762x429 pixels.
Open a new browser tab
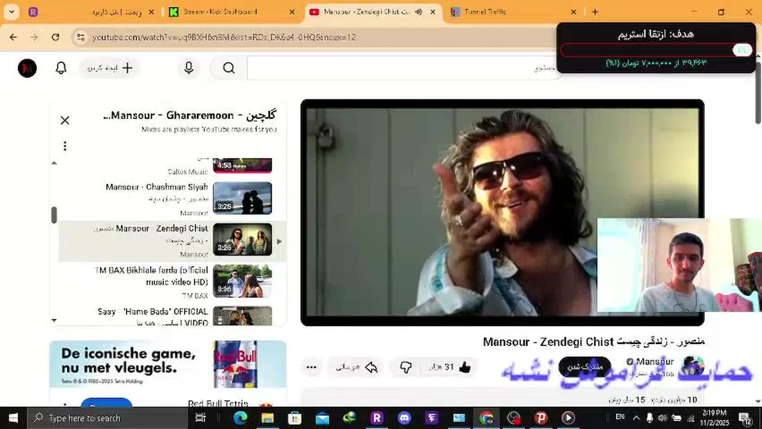coord(594,12)
